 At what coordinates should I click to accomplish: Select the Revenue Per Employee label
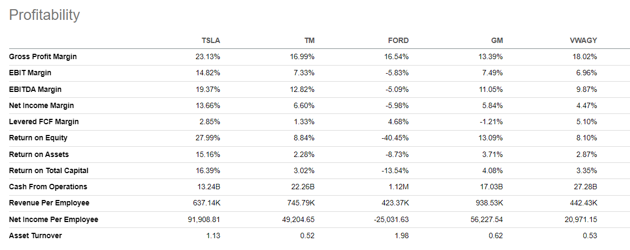pos(49,203)
